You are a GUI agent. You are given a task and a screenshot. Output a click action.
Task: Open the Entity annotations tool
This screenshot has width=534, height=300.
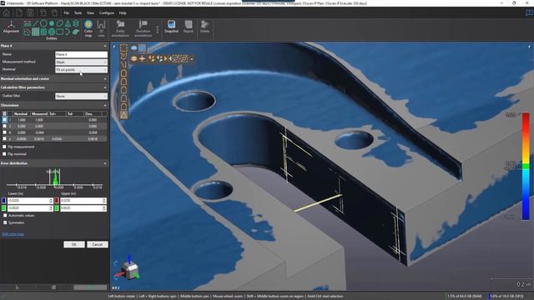(x=120, y=28)
